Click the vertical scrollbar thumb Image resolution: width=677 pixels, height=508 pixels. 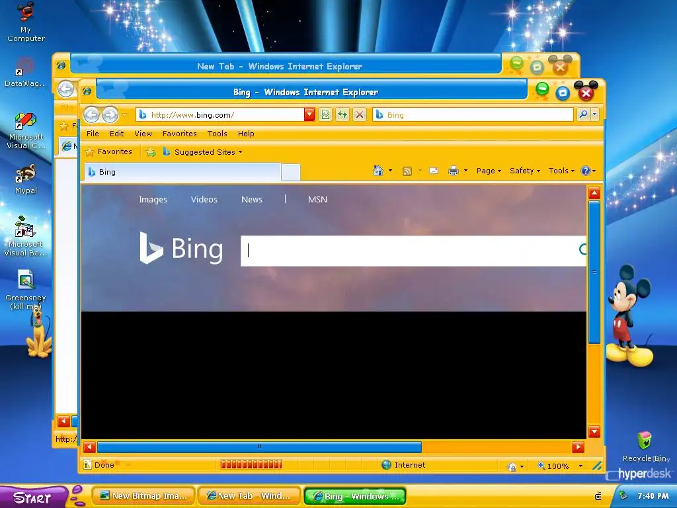[594, 272]
